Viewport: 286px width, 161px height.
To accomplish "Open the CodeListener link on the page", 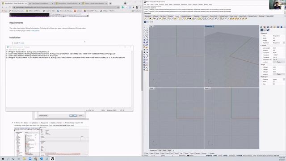I will [x=35, y=31].
